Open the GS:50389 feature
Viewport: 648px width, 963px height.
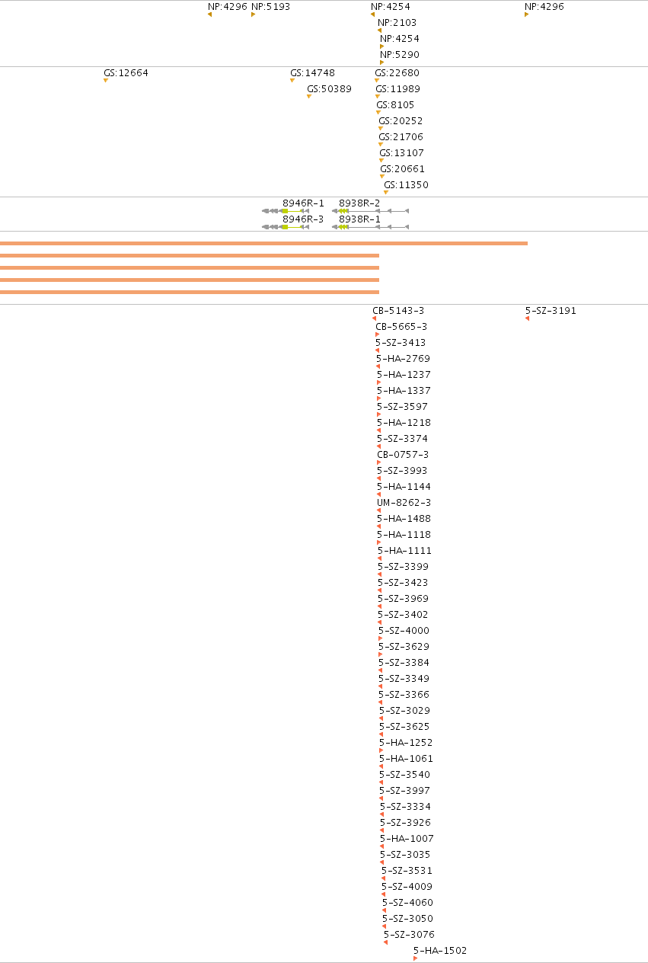330,89
